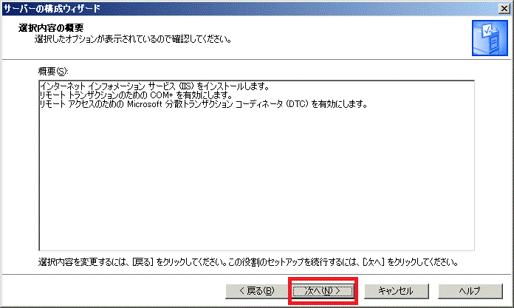This screenshot has height=308, width=514.
Task: Click the 概要(S) label
Action: [x=52, y=71]
